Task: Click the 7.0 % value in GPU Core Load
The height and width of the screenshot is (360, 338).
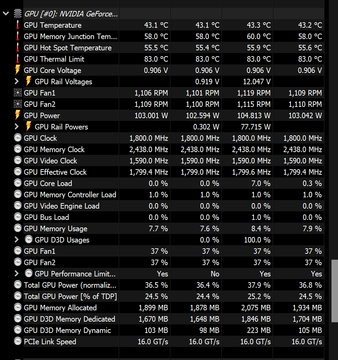Action: pos(261,183)
